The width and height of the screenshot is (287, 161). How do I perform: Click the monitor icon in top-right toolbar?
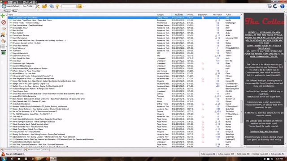coord(270,6)
